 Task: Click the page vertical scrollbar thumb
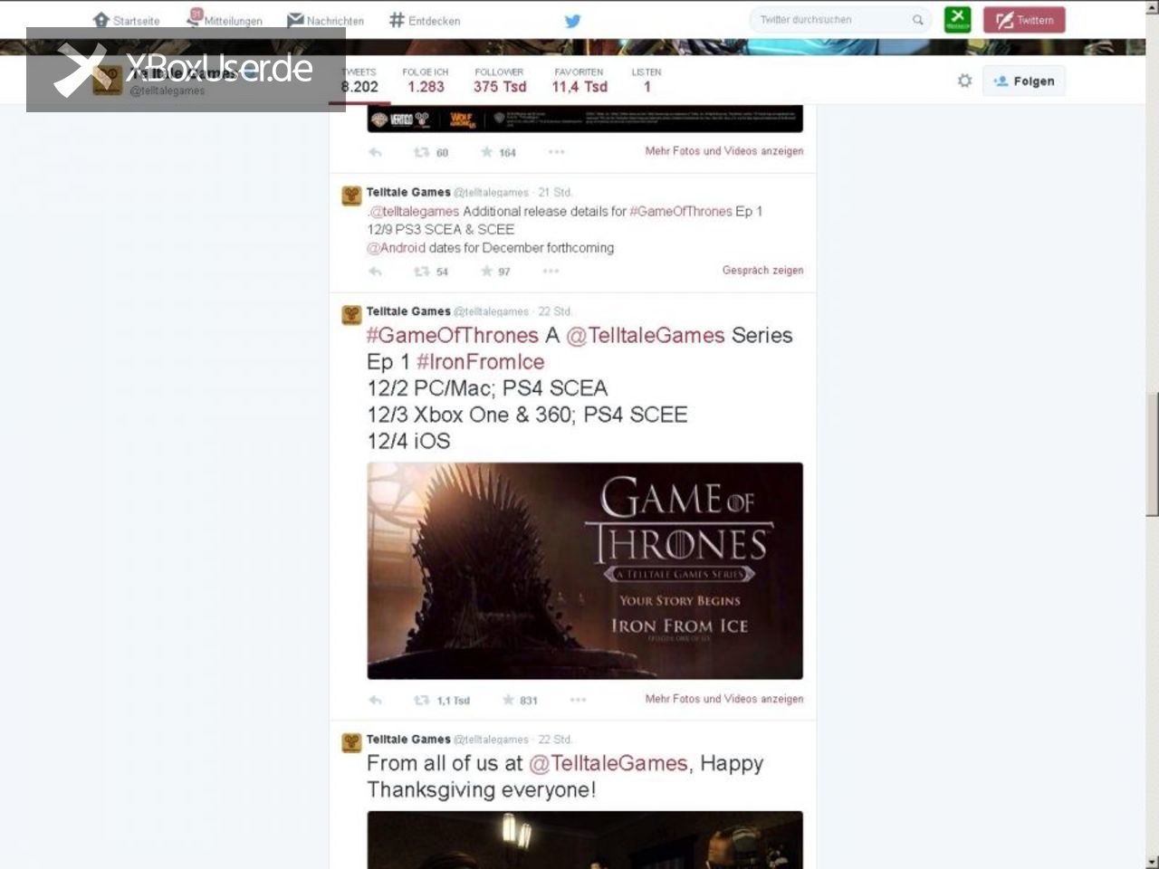pos(1152,453)
